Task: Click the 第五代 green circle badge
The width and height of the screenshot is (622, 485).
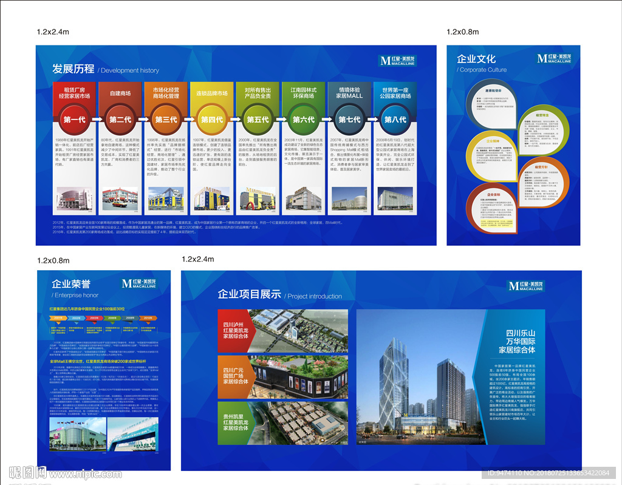Action: tap(258, 120)
